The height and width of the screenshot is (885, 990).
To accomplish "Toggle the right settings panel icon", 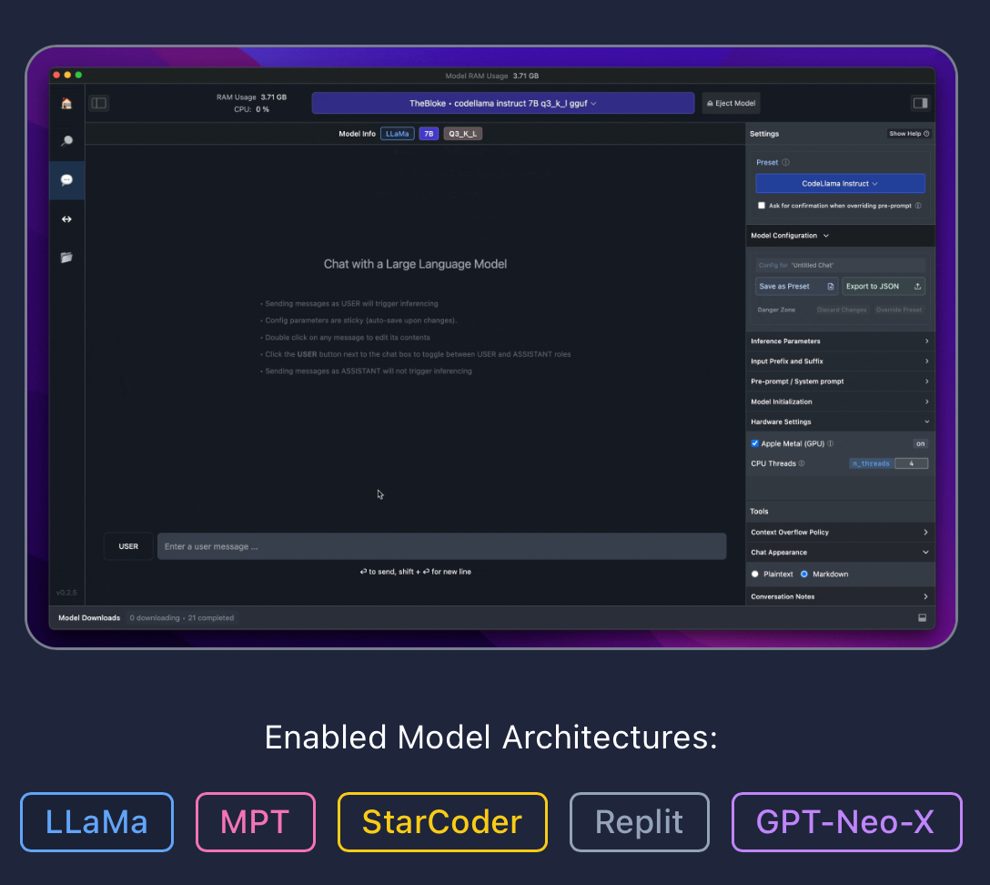I will (920, 103).
